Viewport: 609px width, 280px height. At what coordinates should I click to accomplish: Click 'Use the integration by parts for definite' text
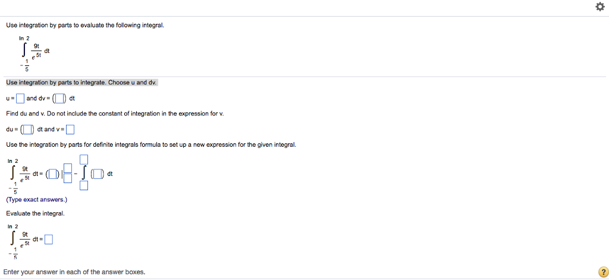(150, 144)
